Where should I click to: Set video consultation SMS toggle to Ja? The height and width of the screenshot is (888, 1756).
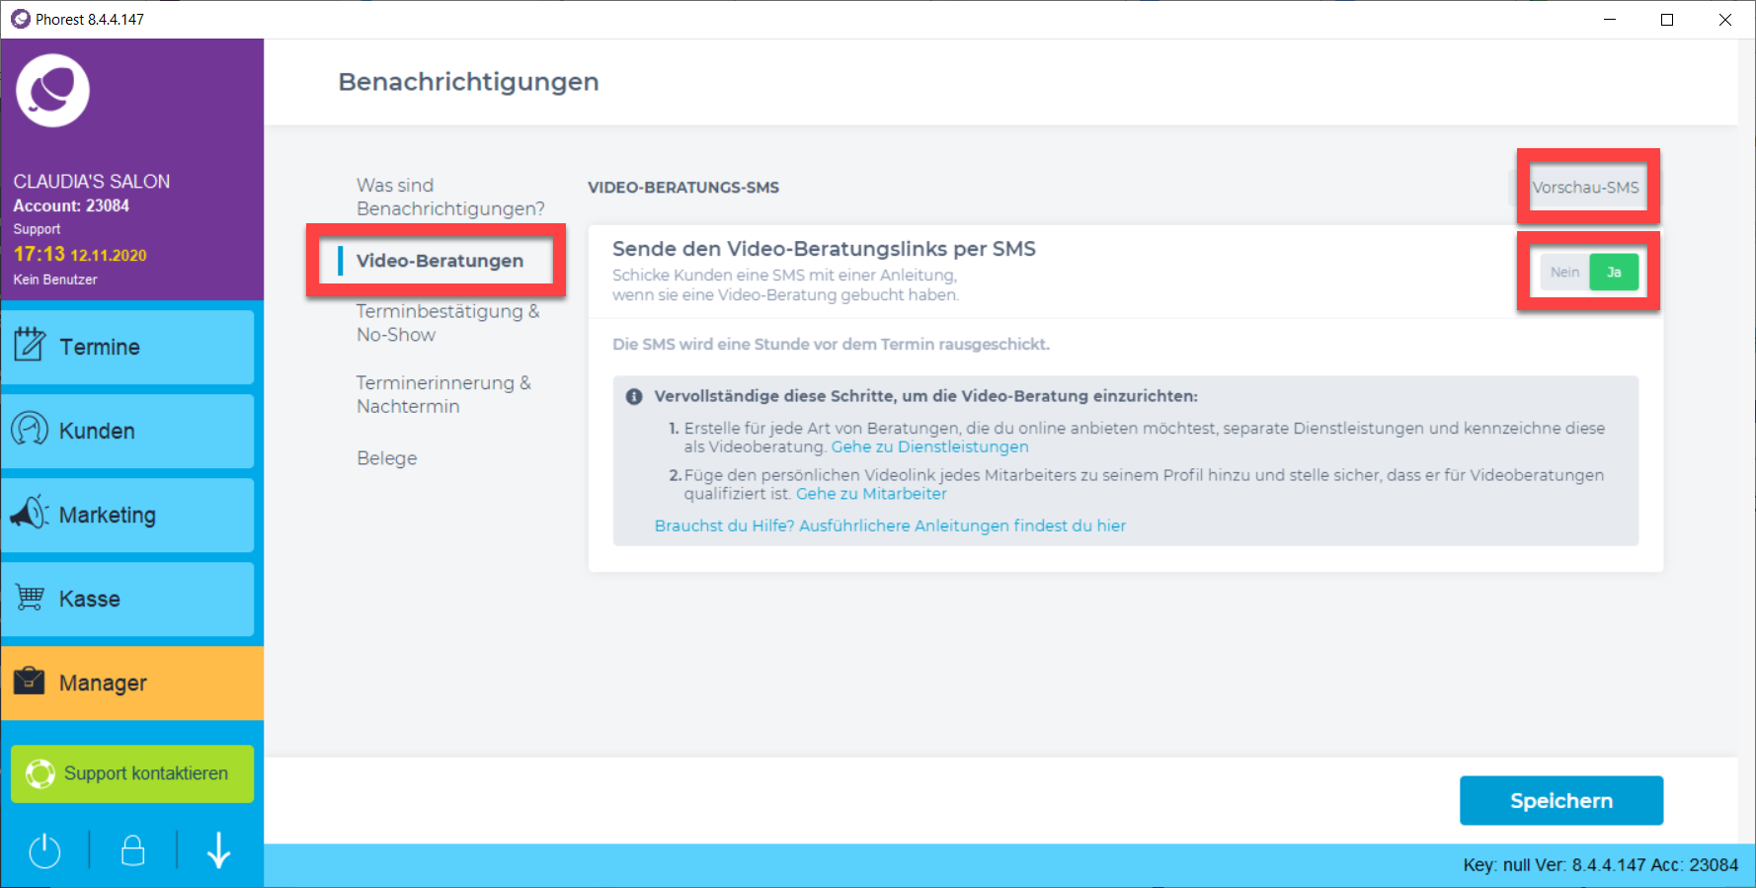(x=1614, y=273)
